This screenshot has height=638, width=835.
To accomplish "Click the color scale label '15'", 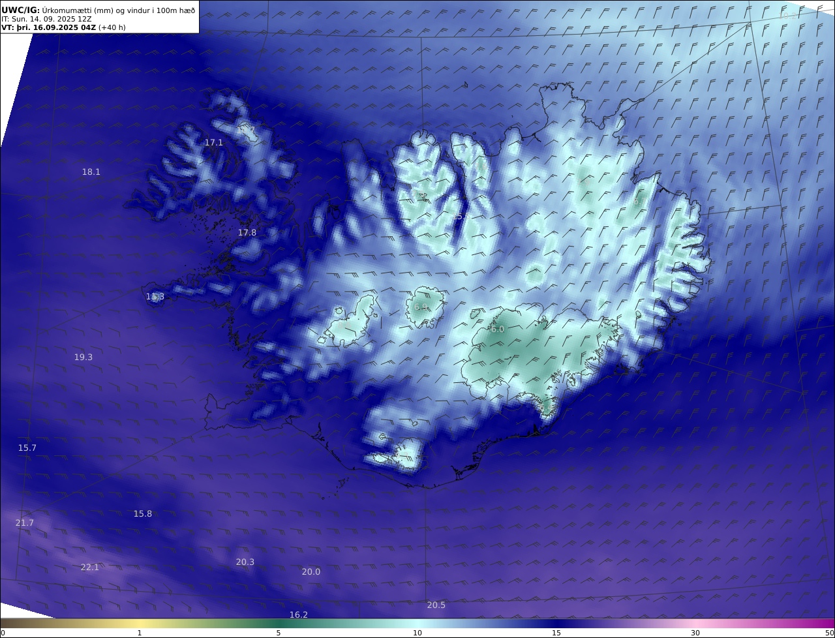I will click(x=556, y=633).
